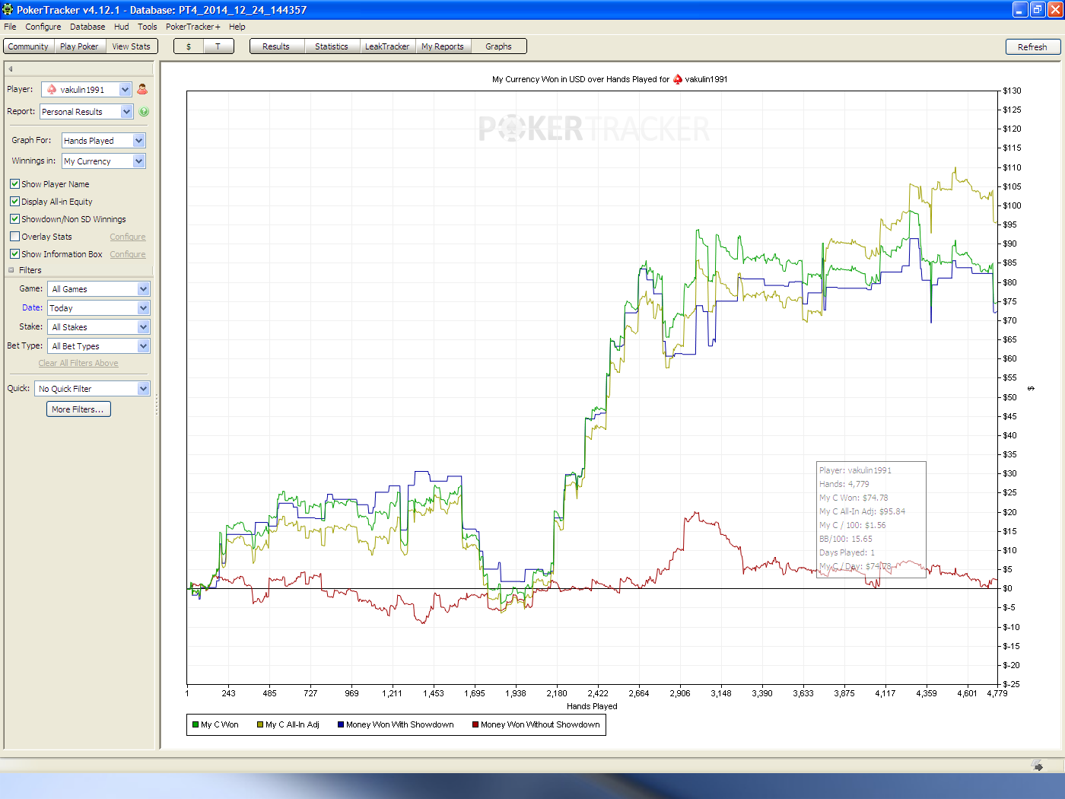Expand the Date filter dropdown
The height and width of the screenshot is (799, 1065).
(99, 308)
